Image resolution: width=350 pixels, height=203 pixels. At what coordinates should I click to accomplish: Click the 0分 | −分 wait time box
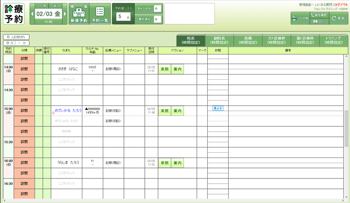(x=16, y=43)
